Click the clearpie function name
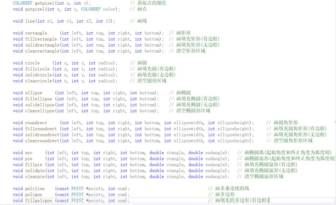Screen dimensions: 336x205 point(35,177)
